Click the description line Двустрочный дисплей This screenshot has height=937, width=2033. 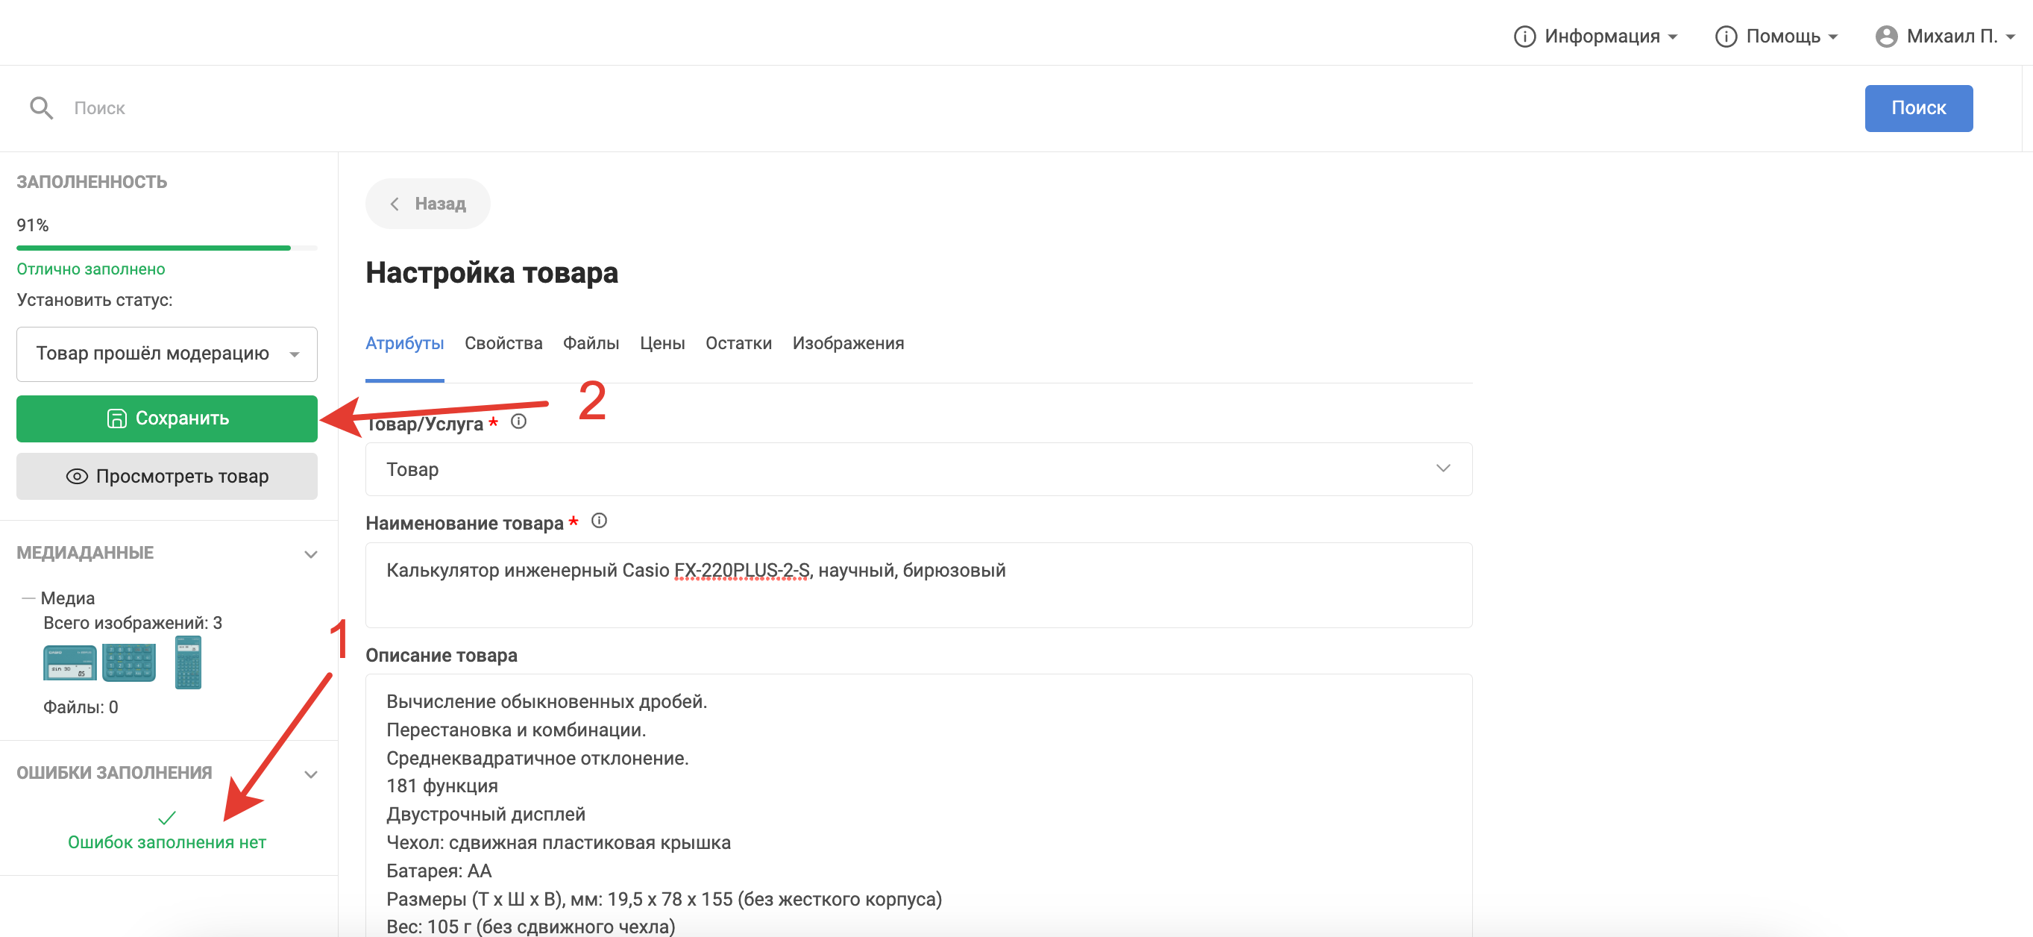click(486, 814)
